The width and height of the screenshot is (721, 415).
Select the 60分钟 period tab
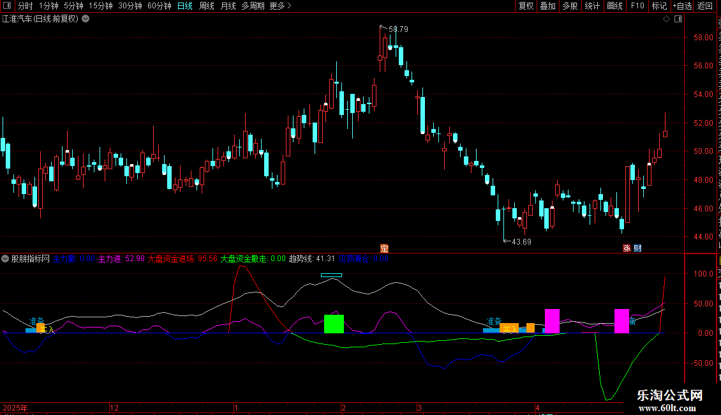pyautogui.click(x=160, y=6)
